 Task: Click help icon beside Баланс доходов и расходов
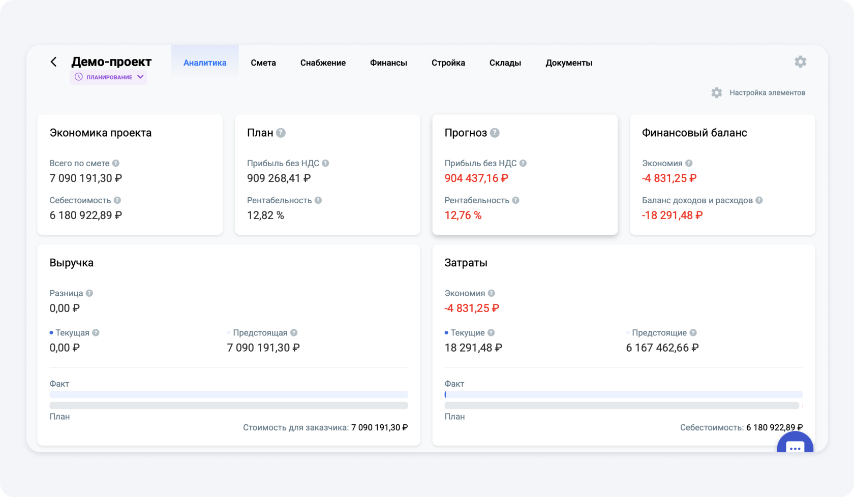pyautogui.click(x=759, y=200)
